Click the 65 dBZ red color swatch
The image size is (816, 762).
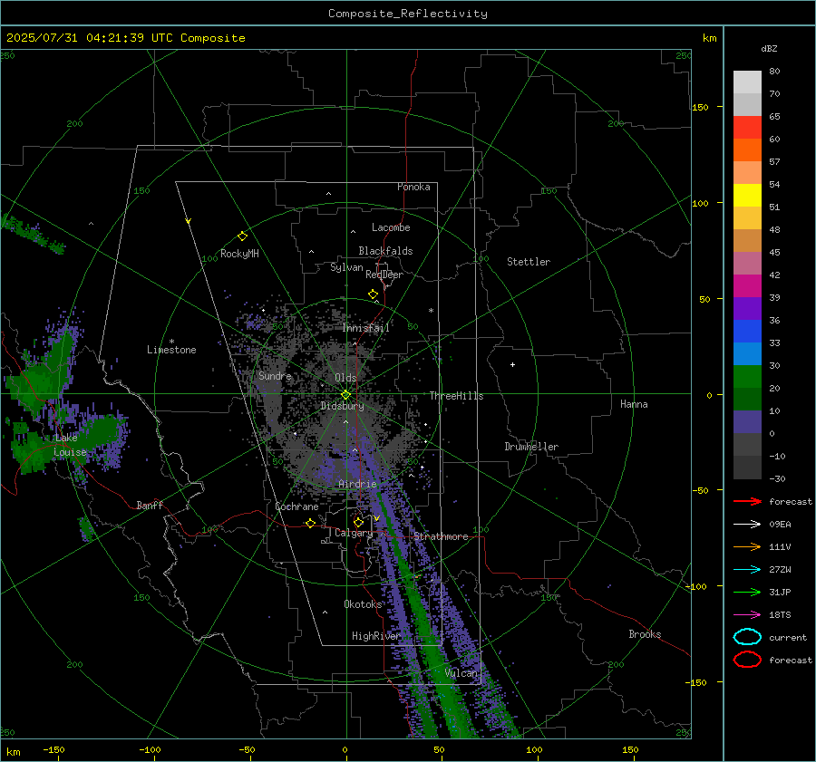coord(747,127)
